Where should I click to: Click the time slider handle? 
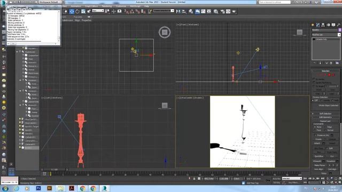pyautogui.click(x=55, y=170)
